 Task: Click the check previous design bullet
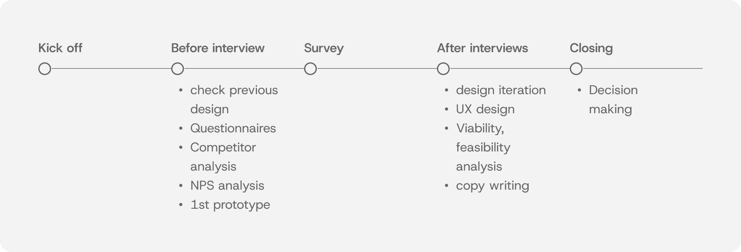pyautogui.click(x=229, y=100)
